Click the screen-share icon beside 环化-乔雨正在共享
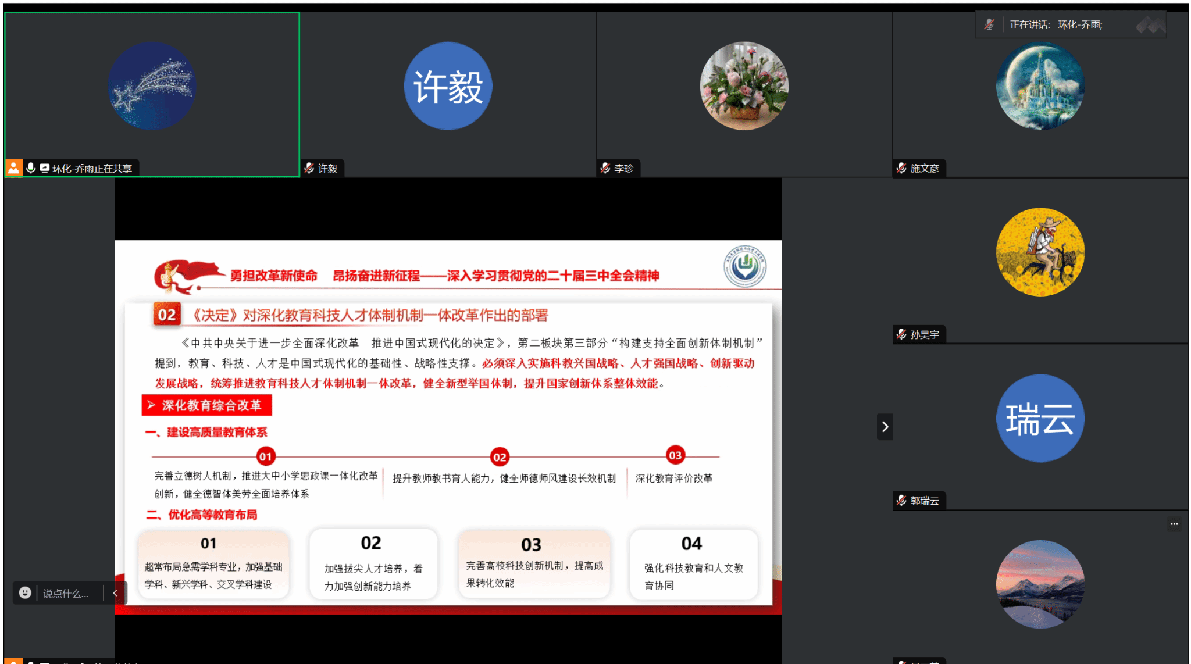Image resolution: width=1191 pixels, height=664 pixels. [x=44, y=168]
